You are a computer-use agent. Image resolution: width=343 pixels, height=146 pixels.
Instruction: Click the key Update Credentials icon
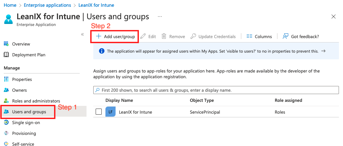click(193, 36)
